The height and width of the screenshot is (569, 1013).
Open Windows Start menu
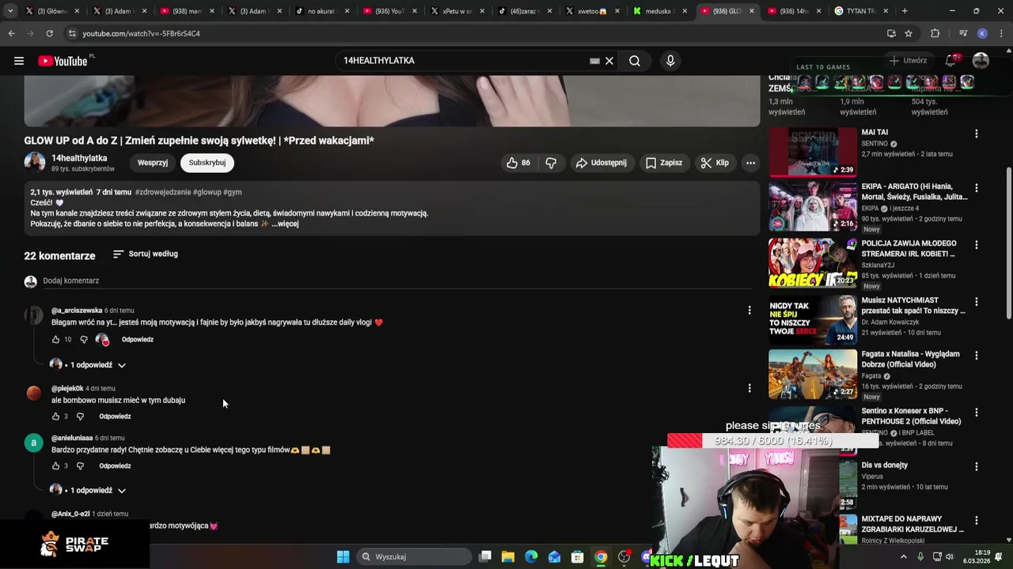343,556
